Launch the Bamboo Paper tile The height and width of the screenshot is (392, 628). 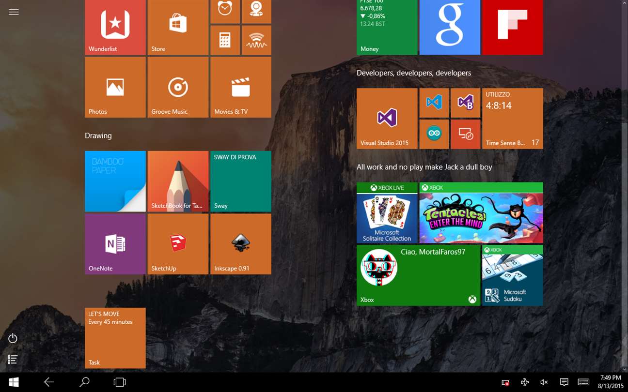pos(115,181)
